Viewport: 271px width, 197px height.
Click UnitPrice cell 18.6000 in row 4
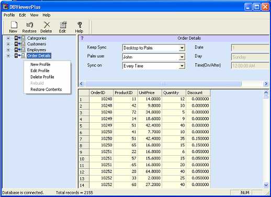[x=150, y=119]
